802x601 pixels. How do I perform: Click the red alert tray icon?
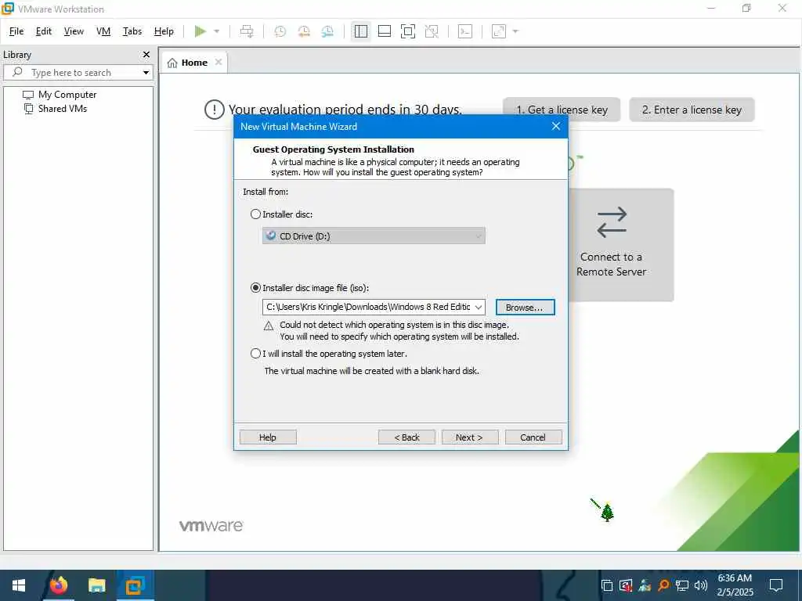[625, 585]
